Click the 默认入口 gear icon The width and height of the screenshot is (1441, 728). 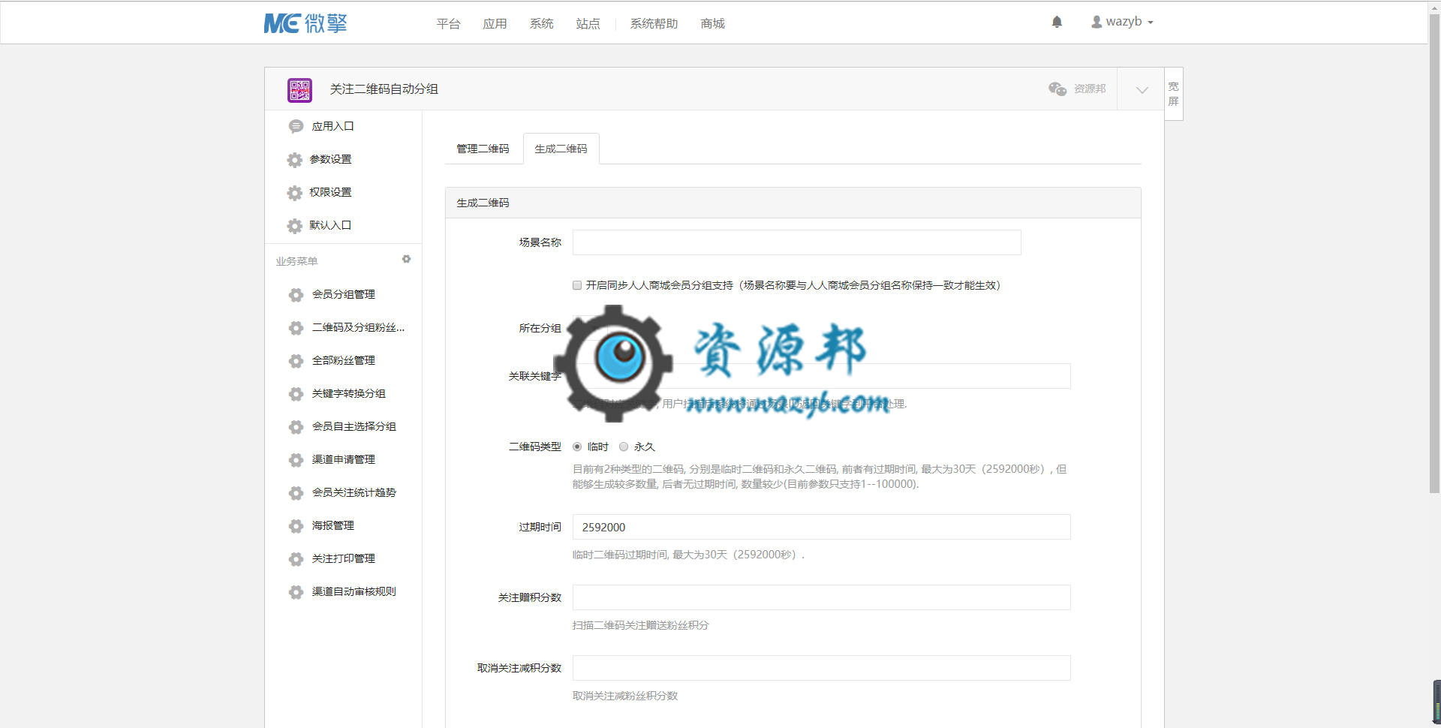click(x=295, y=225)
